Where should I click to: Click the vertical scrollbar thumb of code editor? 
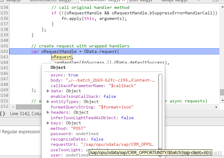(x=222, y=92)
